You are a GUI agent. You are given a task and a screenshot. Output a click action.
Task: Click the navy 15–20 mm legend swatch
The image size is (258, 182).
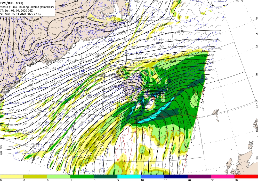[x=176, y=176]
